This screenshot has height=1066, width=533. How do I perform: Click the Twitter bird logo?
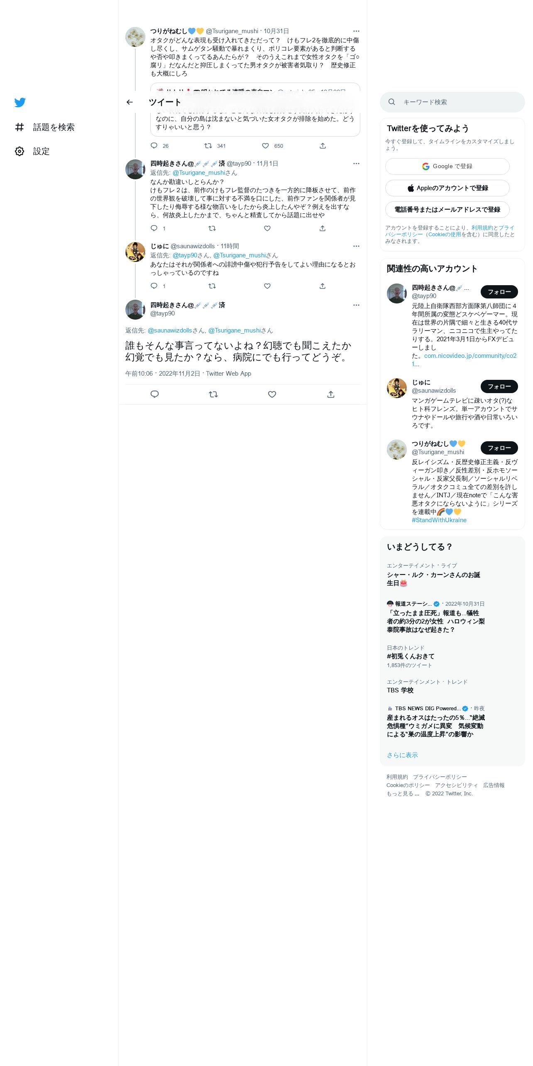(20, 103)
